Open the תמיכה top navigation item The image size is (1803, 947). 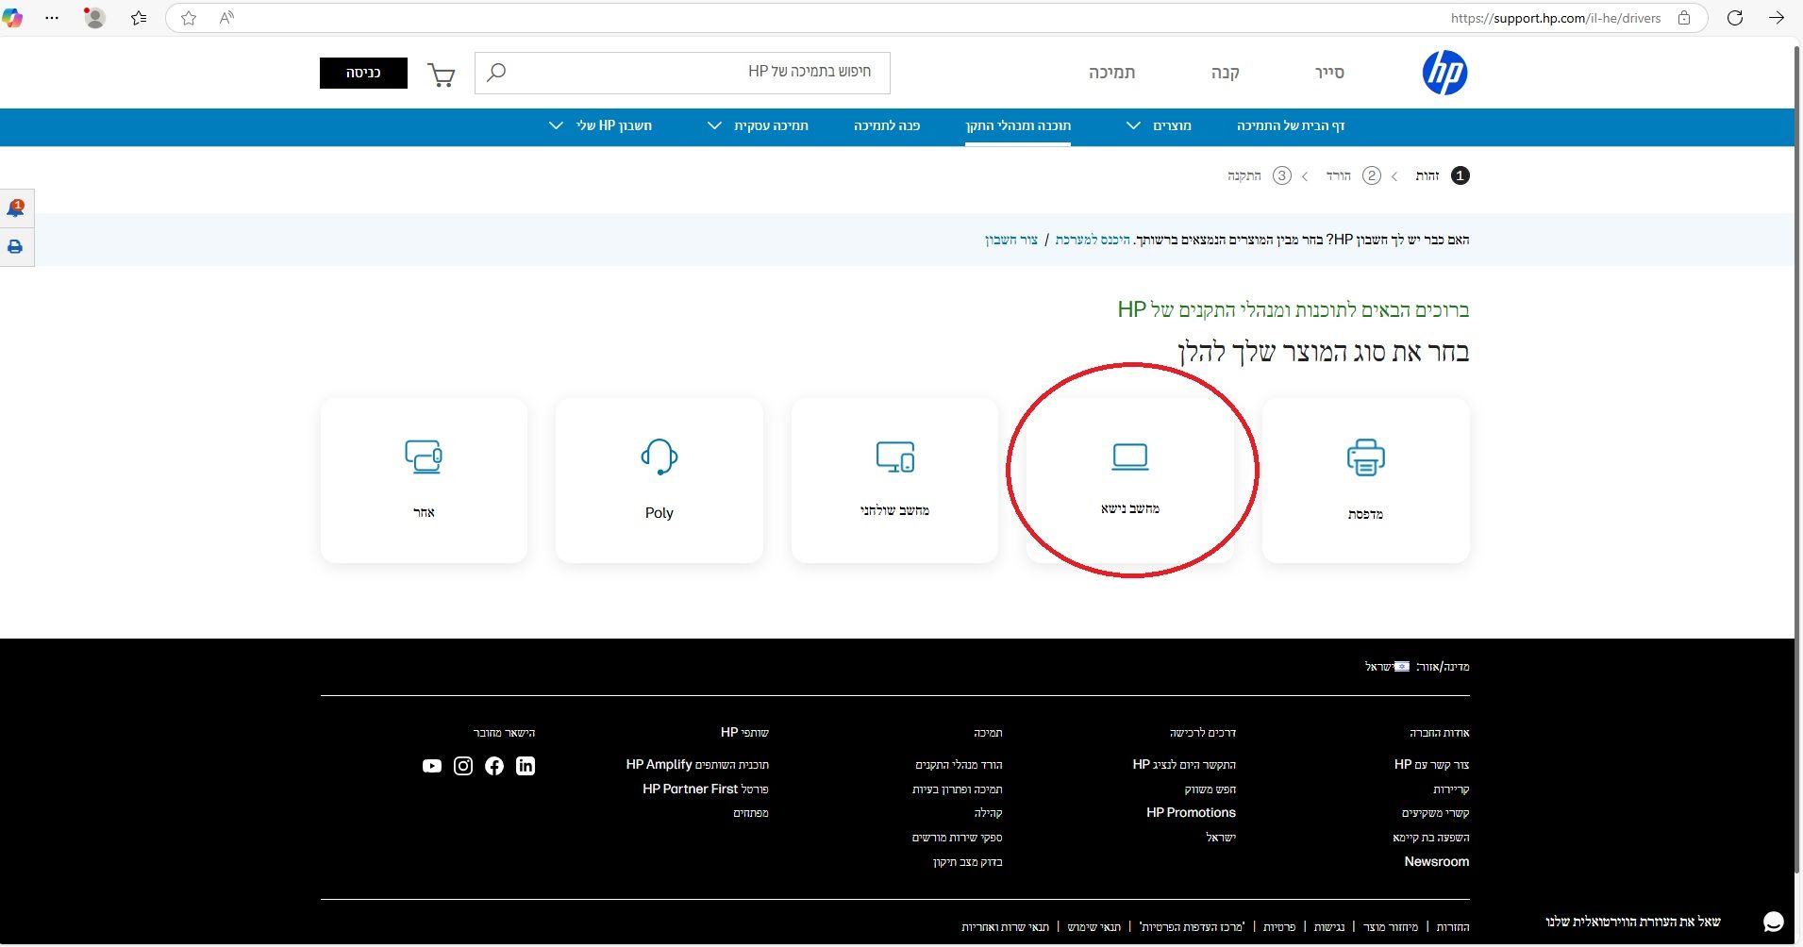tap(1111, 73)
